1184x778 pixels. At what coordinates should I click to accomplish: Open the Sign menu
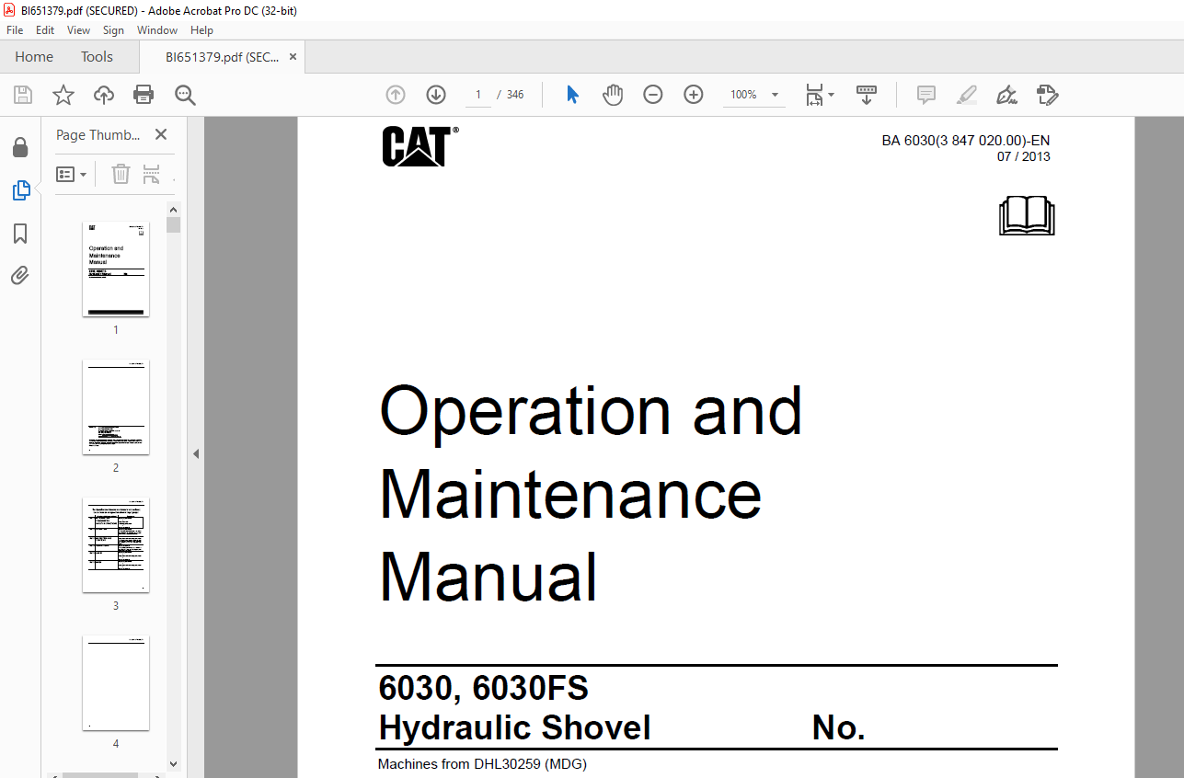click(113, 30)
